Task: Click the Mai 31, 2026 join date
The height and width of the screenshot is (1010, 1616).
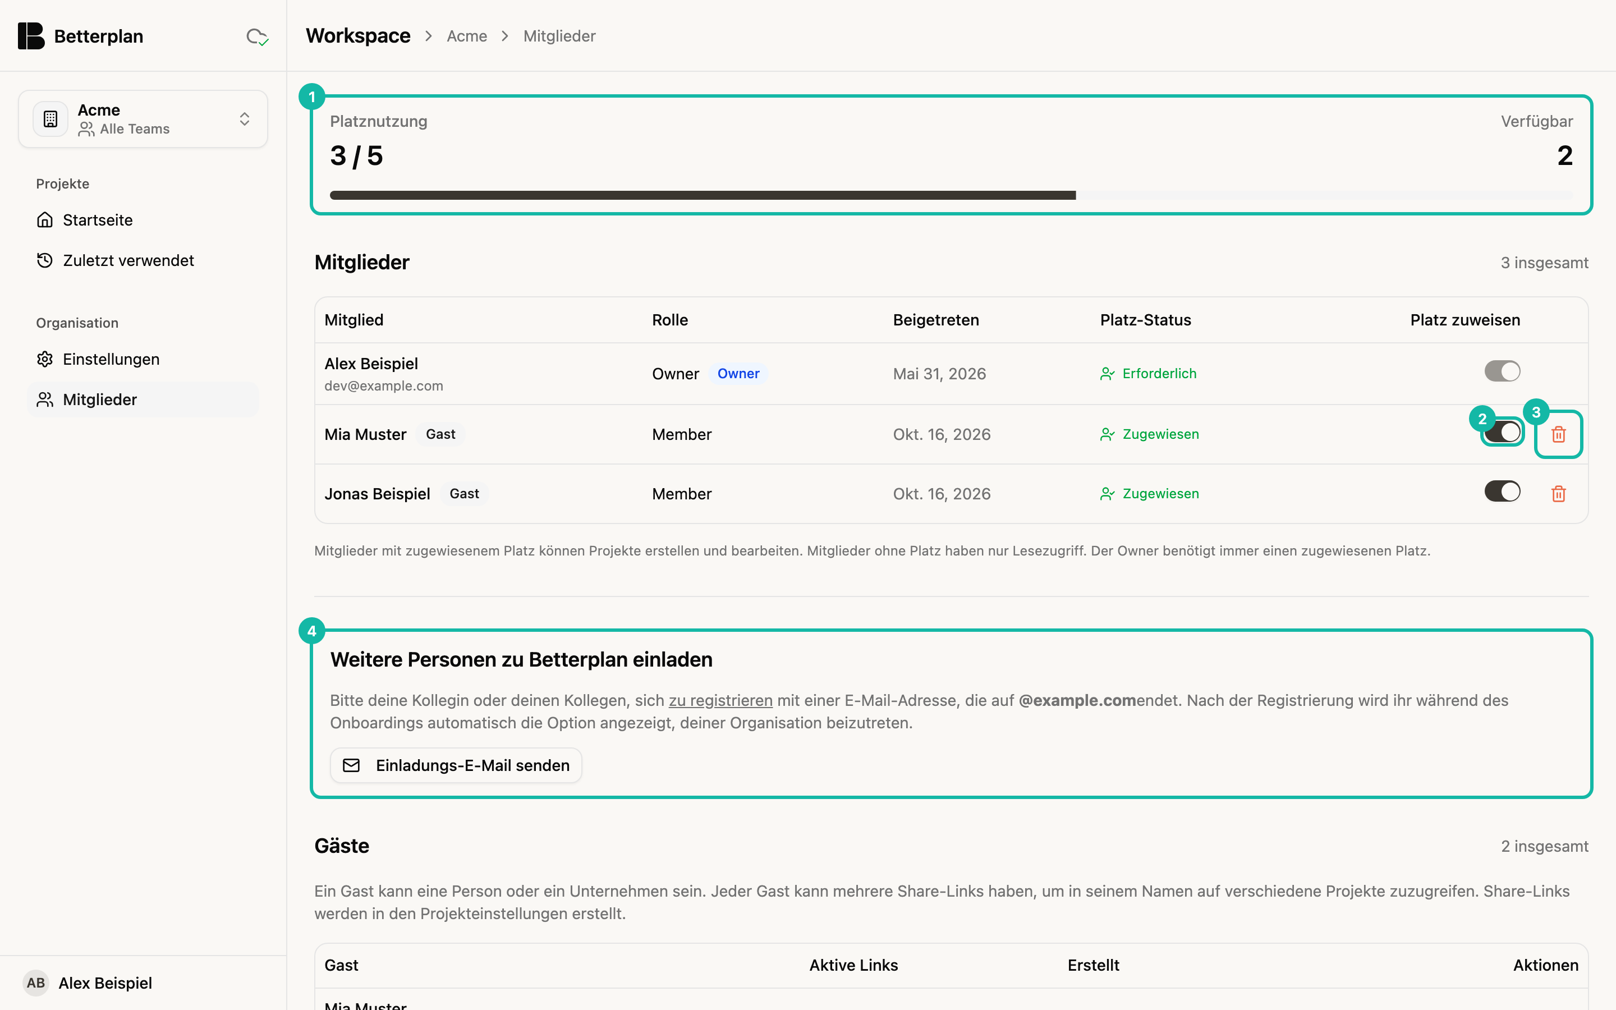Action: (x=939, y=374)
